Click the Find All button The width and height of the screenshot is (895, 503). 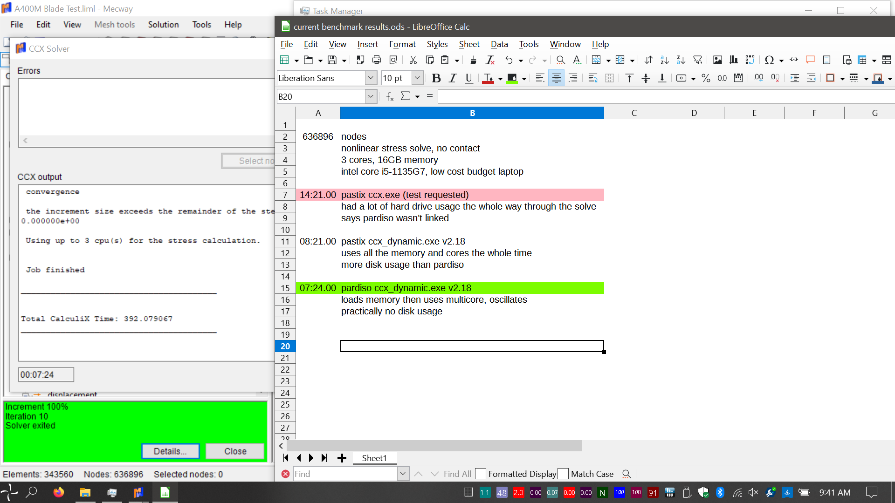(x=457, y=474)
